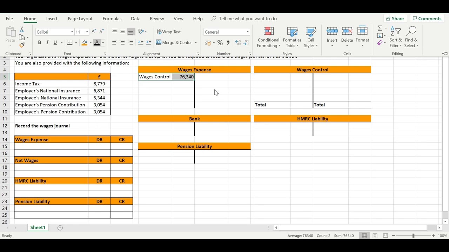Toggle underline formatting

55,43
